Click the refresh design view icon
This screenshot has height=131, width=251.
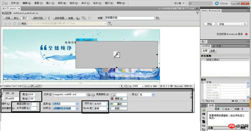click(89, 18)
